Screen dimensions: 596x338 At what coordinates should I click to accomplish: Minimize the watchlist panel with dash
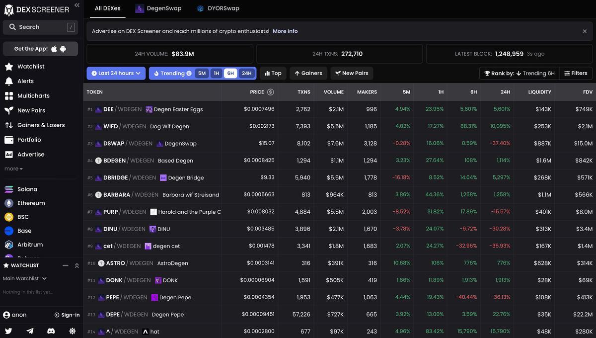pyautogui.click(x=66, y=266)
